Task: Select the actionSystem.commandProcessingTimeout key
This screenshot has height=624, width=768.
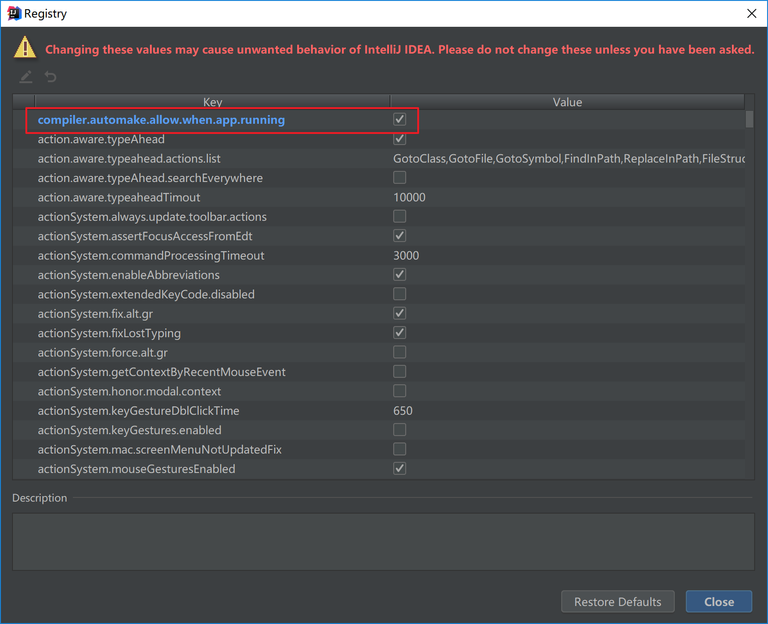Action: (x=151, y=255)
